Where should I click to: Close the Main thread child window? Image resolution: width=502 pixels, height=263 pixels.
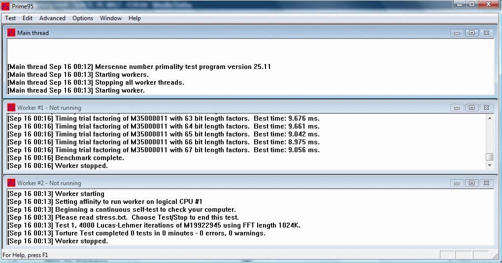tap(486, 33)
